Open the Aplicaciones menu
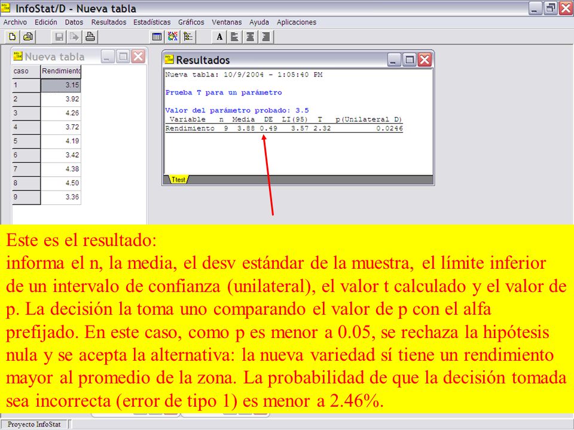 coord(297,22)
